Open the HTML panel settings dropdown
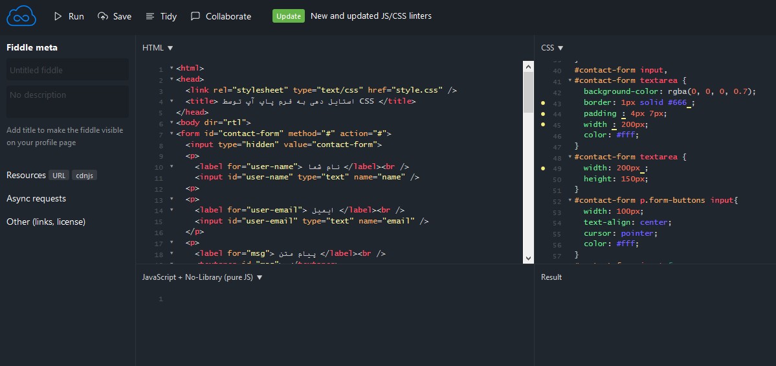The width and height of the screenshot is (776, 366). 158,47
